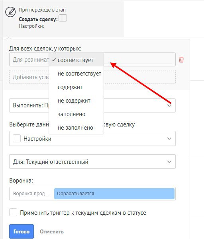Pick the 'содержит' option
This screenshot has width=204, height=239.
click(x=76, y=87)
